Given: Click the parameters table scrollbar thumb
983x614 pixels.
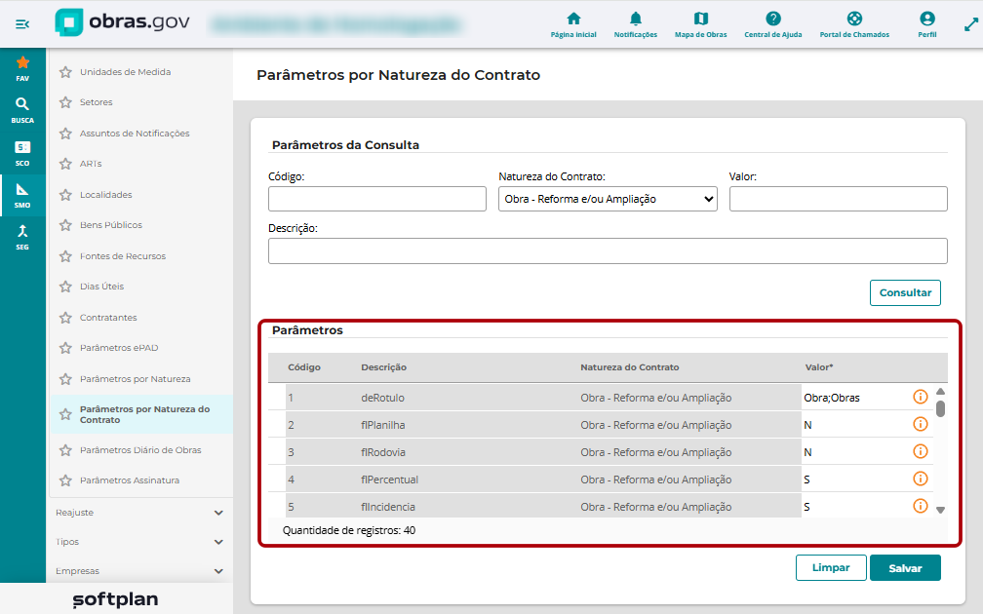Looking at the screenshot, I should (940, 408).
